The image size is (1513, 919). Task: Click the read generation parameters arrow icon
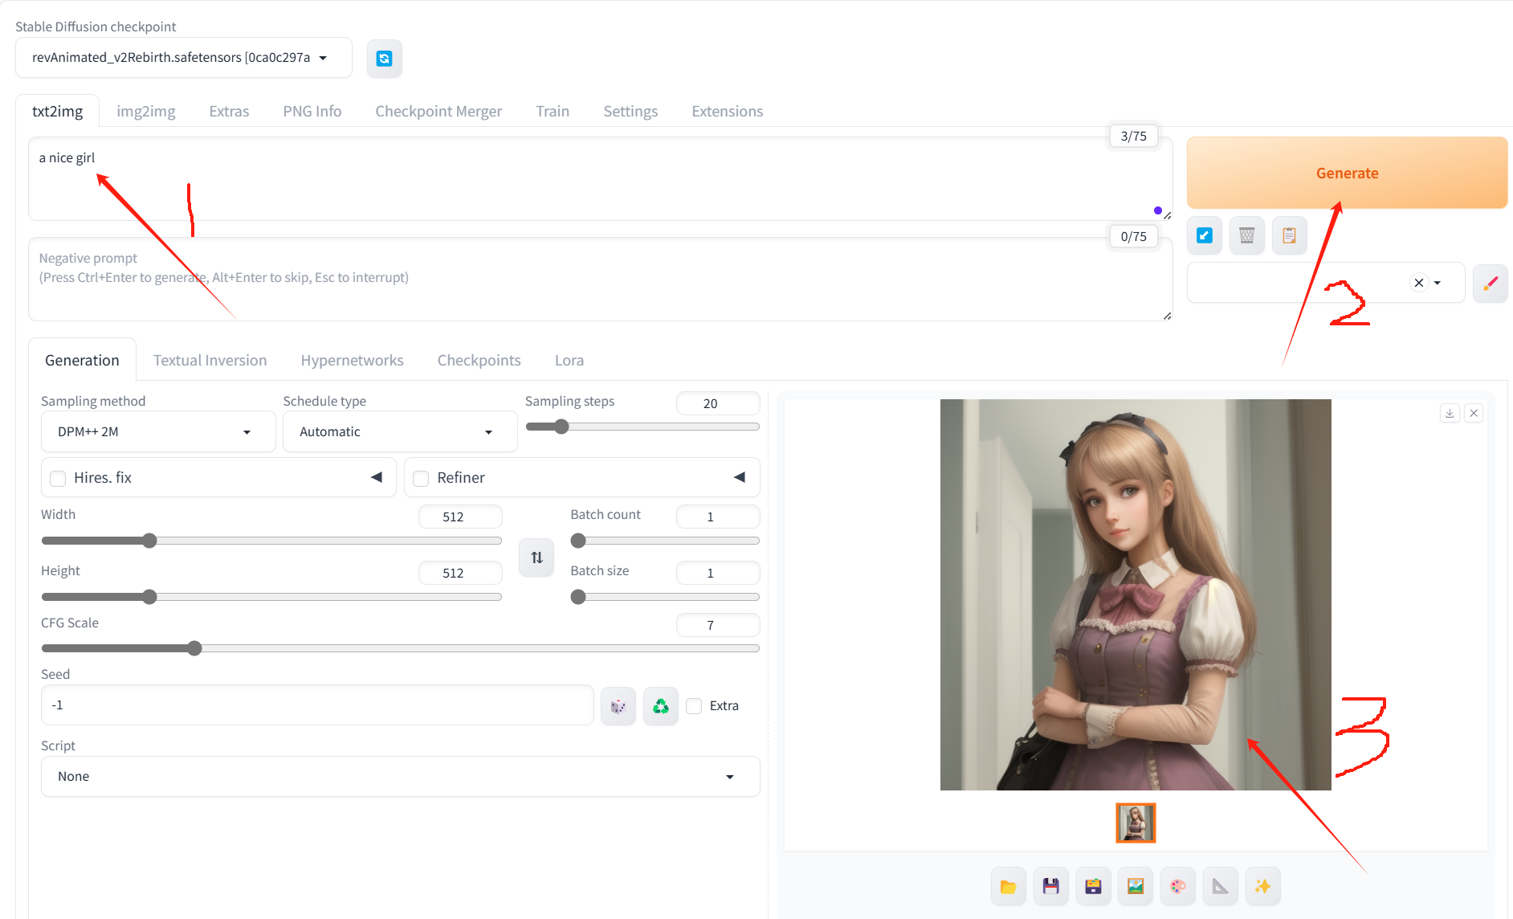(1204, 235)
